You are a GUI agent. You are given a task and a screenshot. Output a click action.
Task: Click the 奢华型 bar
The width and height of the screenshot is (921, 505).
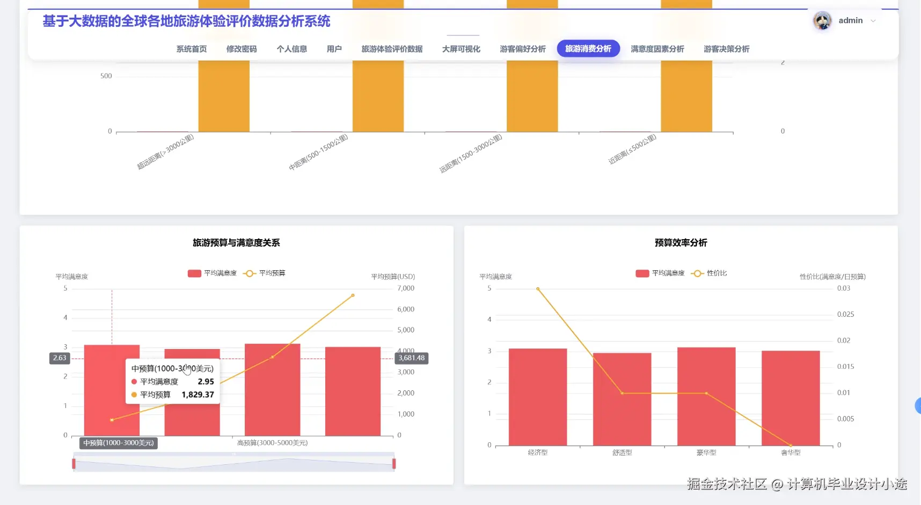tap(791, 398)
